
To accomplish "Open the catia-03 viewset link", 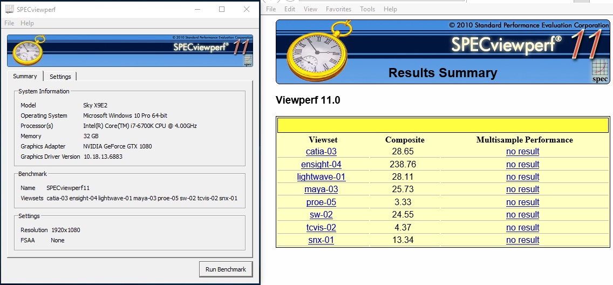I will (321, 152).
